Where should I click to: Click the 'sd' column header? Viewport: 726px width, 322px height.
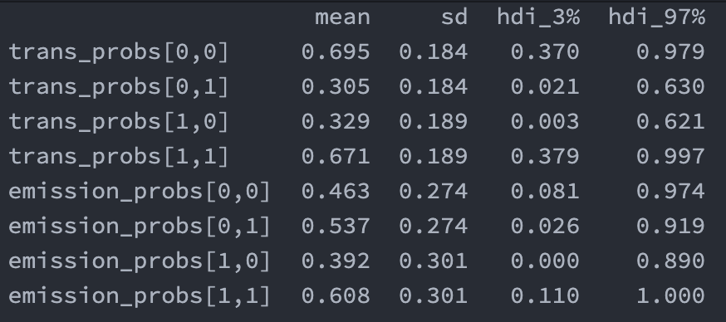click(454, 17)
